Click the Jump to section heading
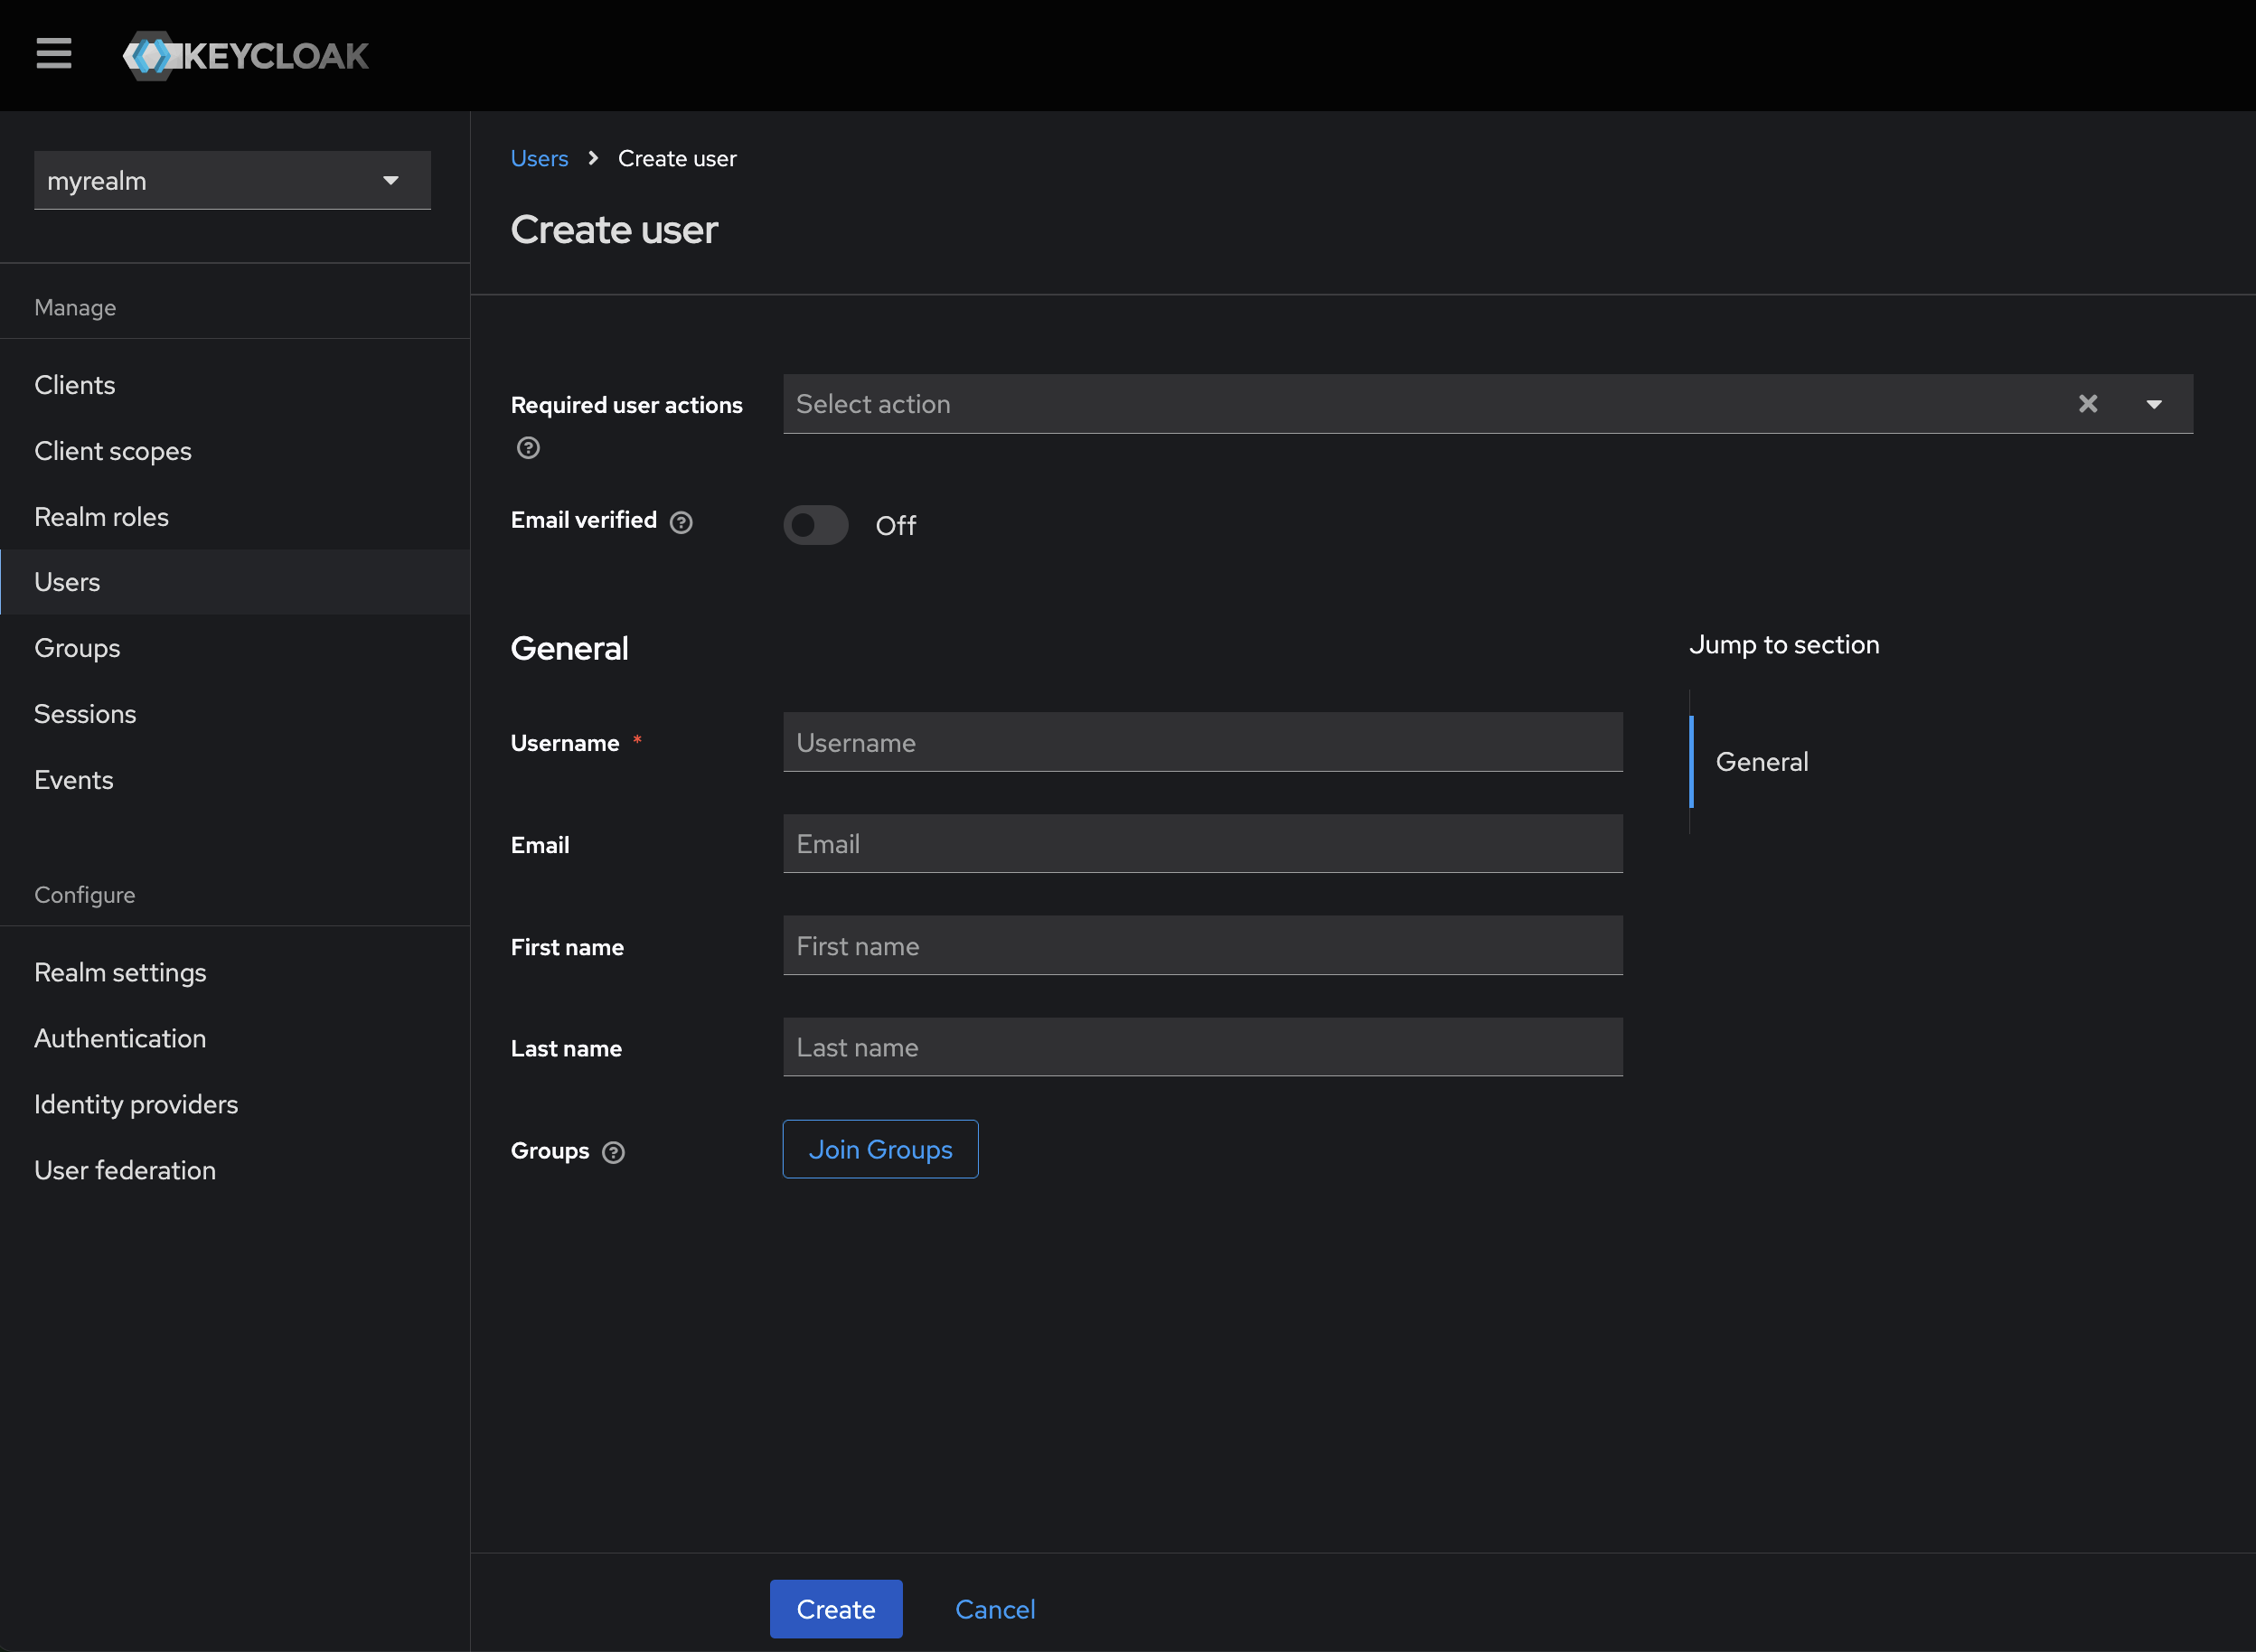The height and width of the screenshot is (1652, 2256). tap(1784, 645)
